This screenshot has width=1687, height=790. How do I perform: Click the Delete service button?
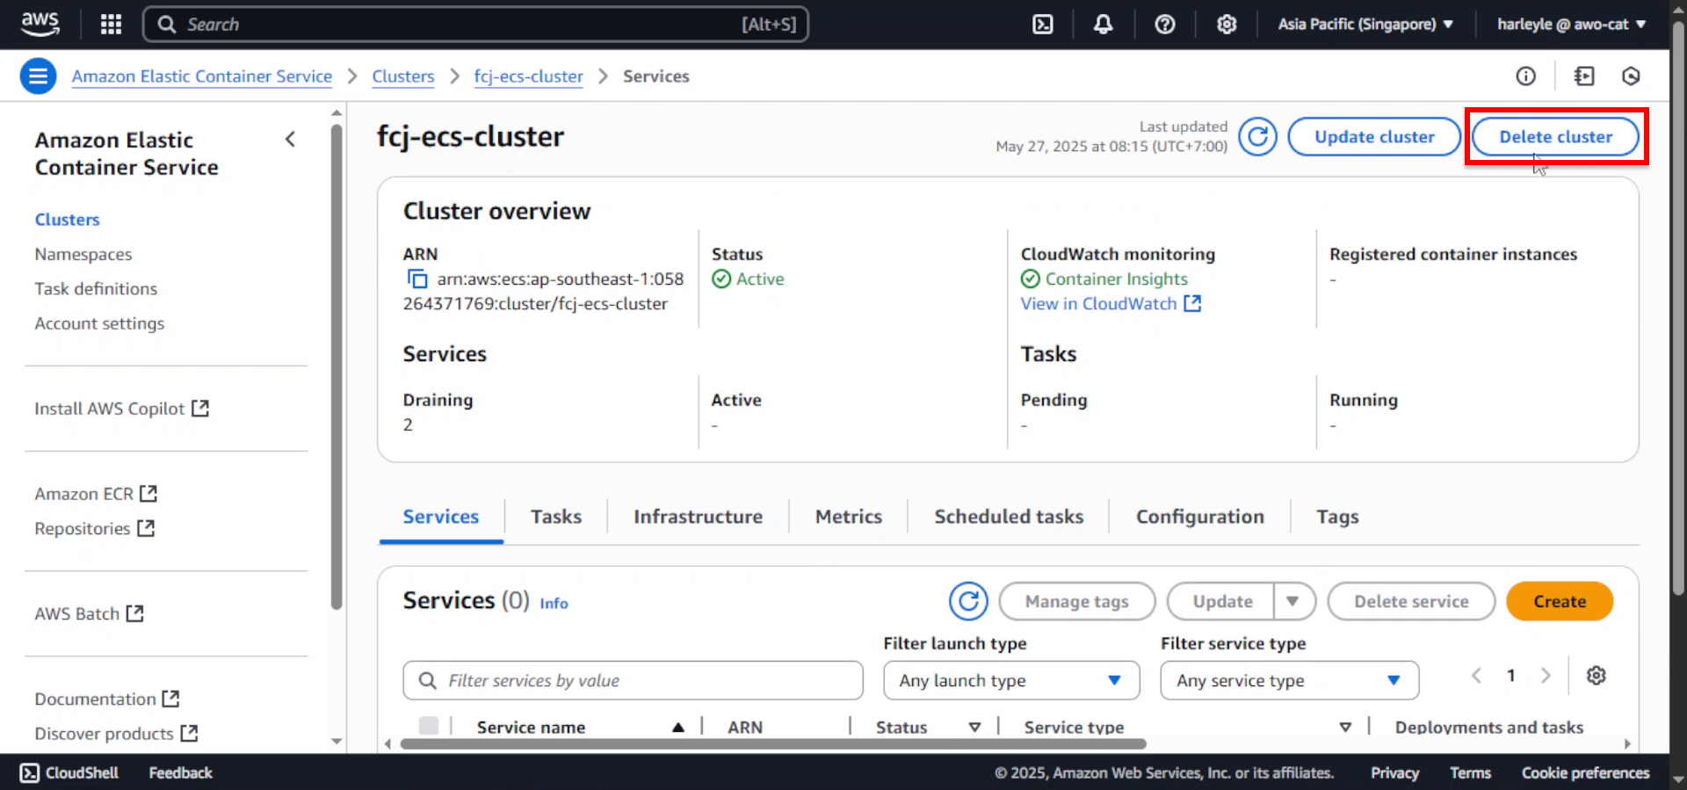(x=1411, y=601)
